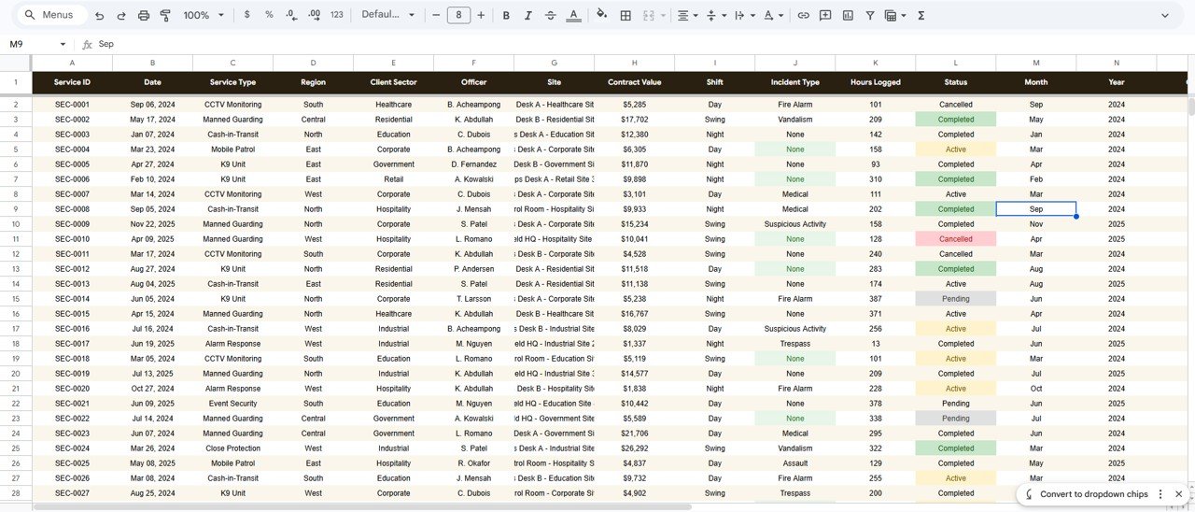Format selection as percent
The image size is (1195, 512).
269,15
